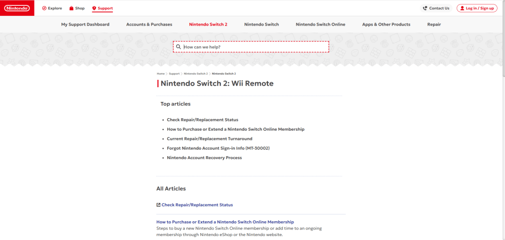Open the My Support Dashboard tab
505x240 pixels.
click(85, 24)
